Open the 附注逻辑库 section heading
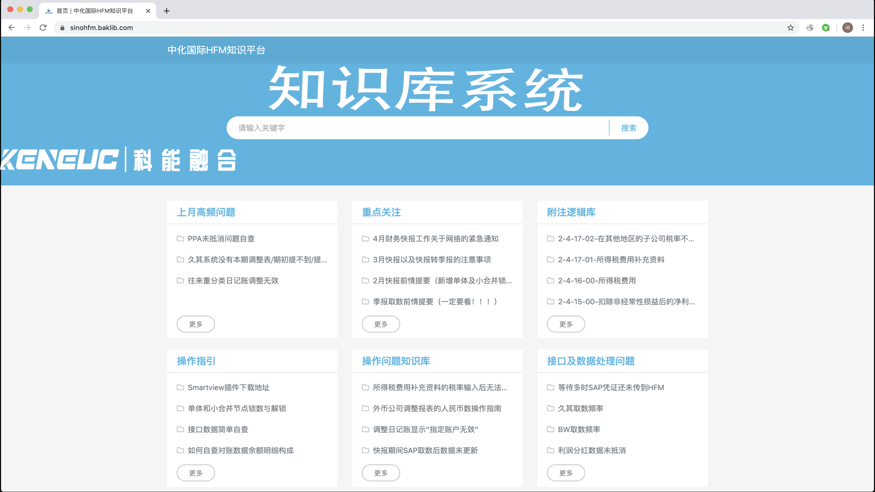Screen dimensions: 875x492 coord(571,212)
